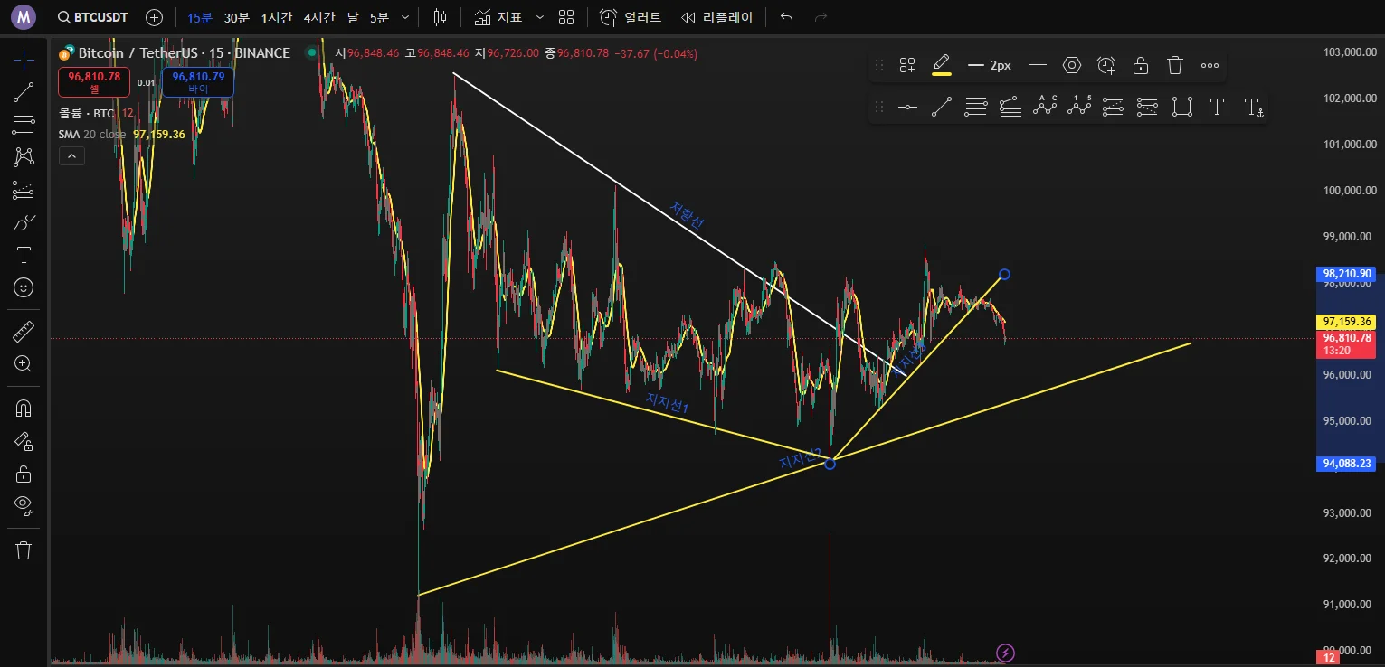This screenshot has width=1385, height=667.
Task: Open the user profile menu avatar
Action: point(24,17)
